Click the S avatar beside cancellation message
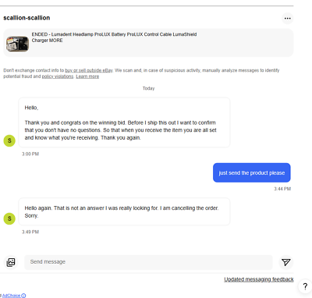 (9, 218)
